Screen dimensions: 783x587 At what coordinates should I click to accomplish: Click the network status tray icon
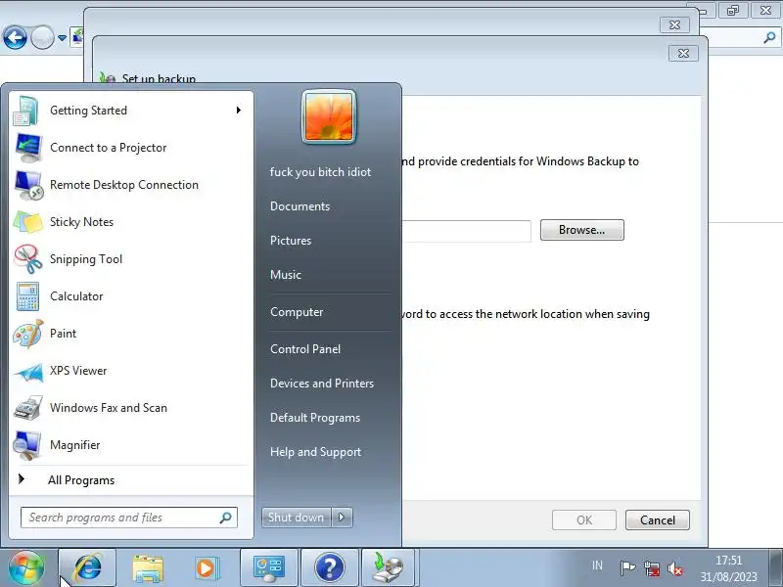coord(651,568)
